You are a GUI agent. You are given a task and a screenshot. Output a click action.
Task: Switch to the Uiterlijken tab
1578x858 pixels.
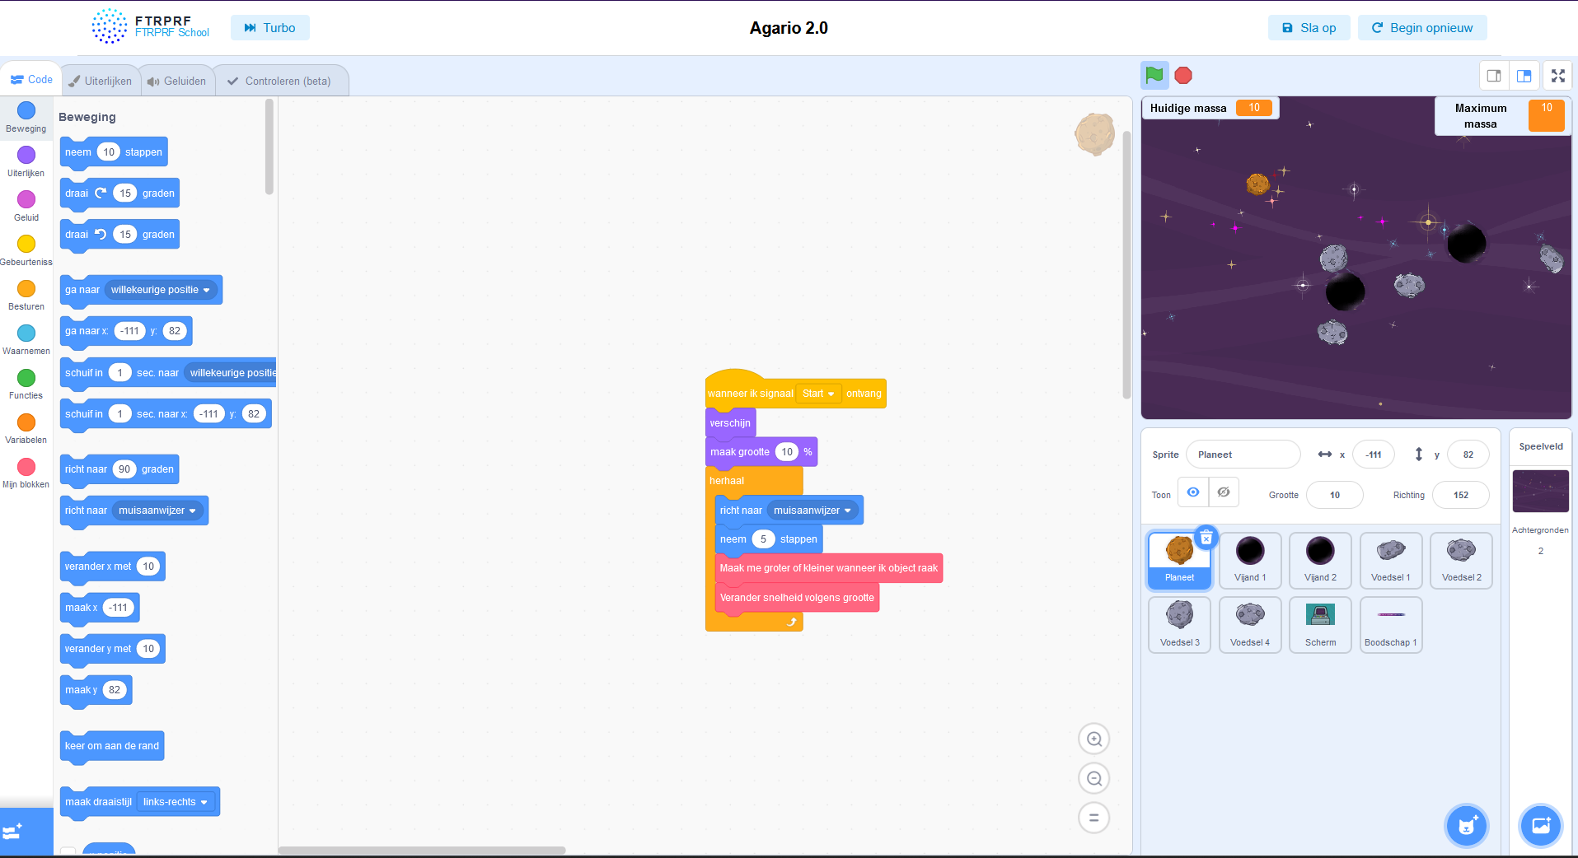click(x=100, y=81)
